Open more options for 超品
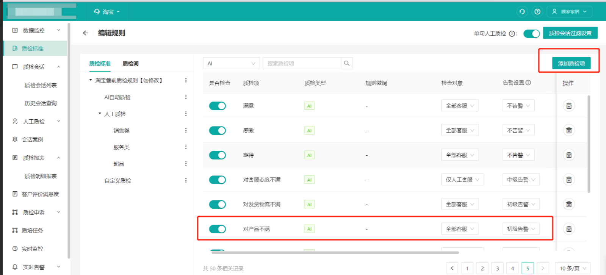 186,164
